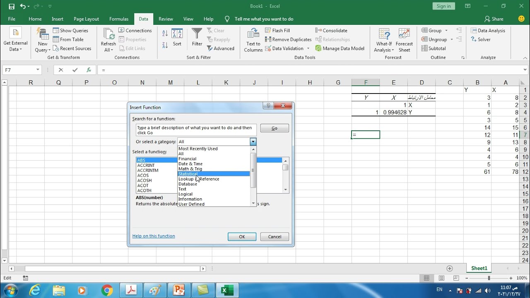This screenshot has width=530, height=298.
Task: Click Flash Fill
Action: [277, 31]
